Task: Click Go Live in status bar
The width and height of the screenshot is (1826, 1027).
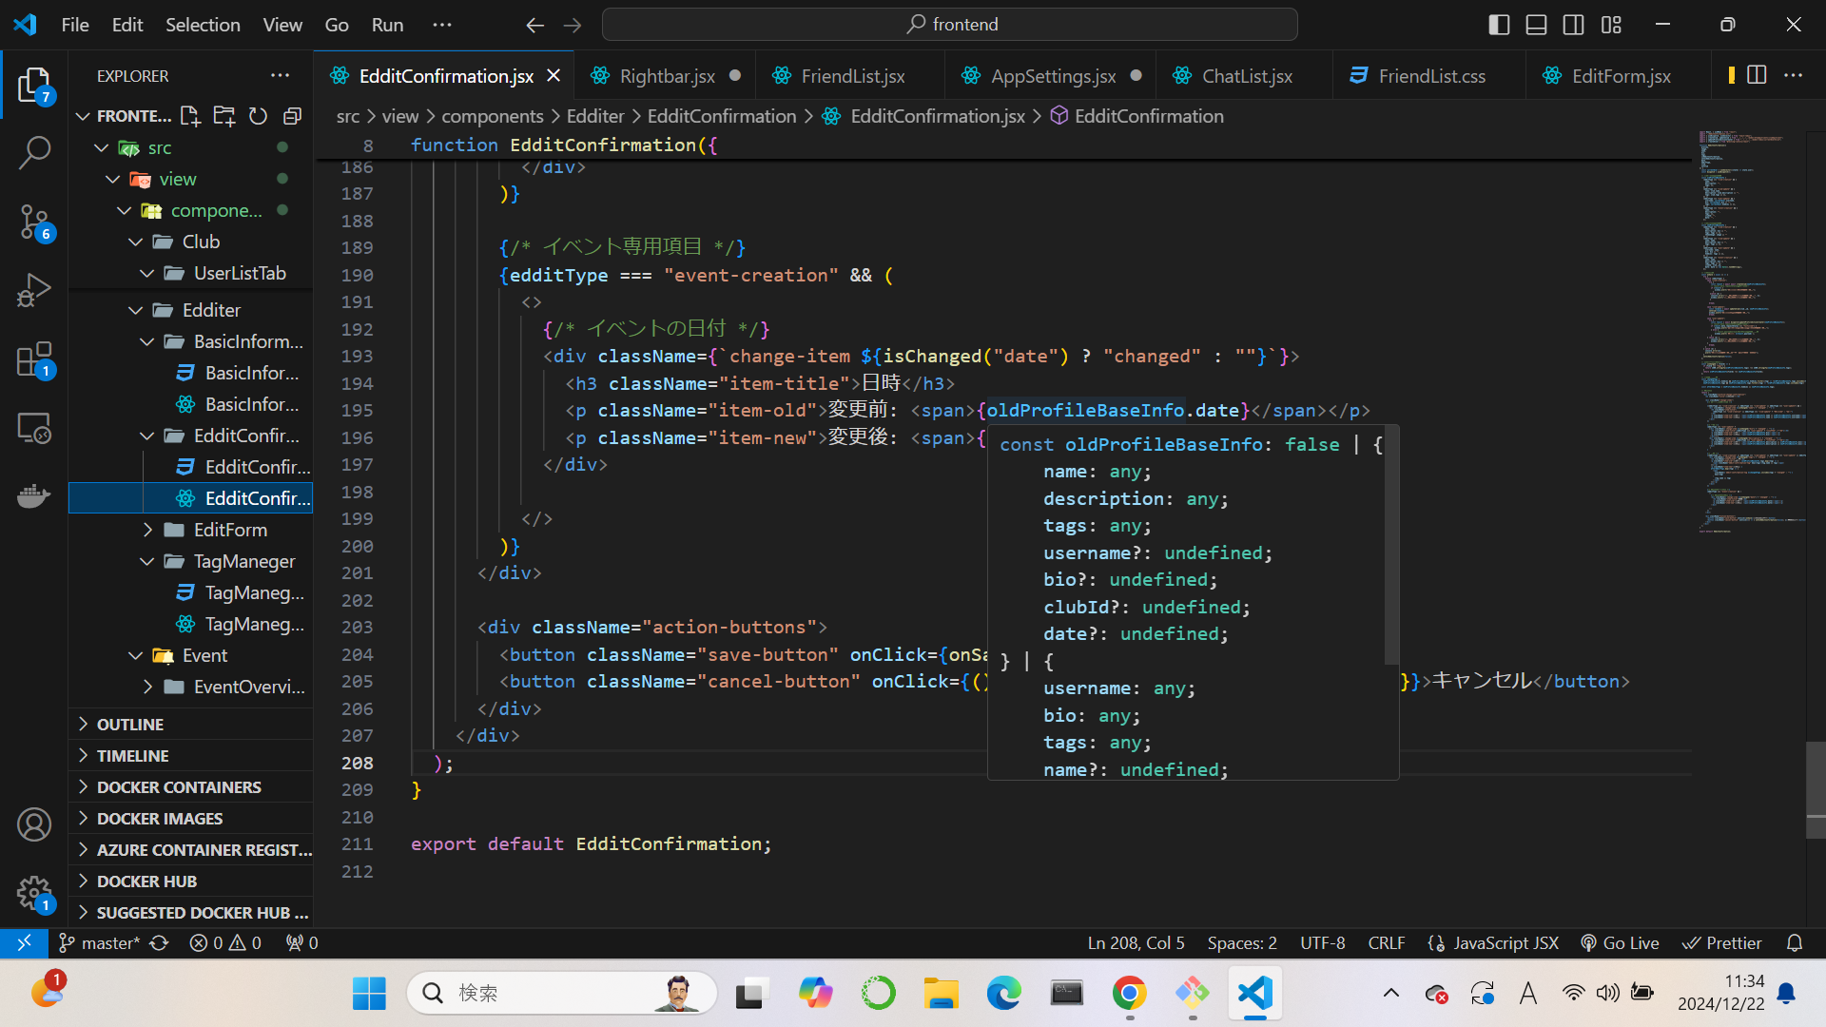Action: tap(1620, 943)
